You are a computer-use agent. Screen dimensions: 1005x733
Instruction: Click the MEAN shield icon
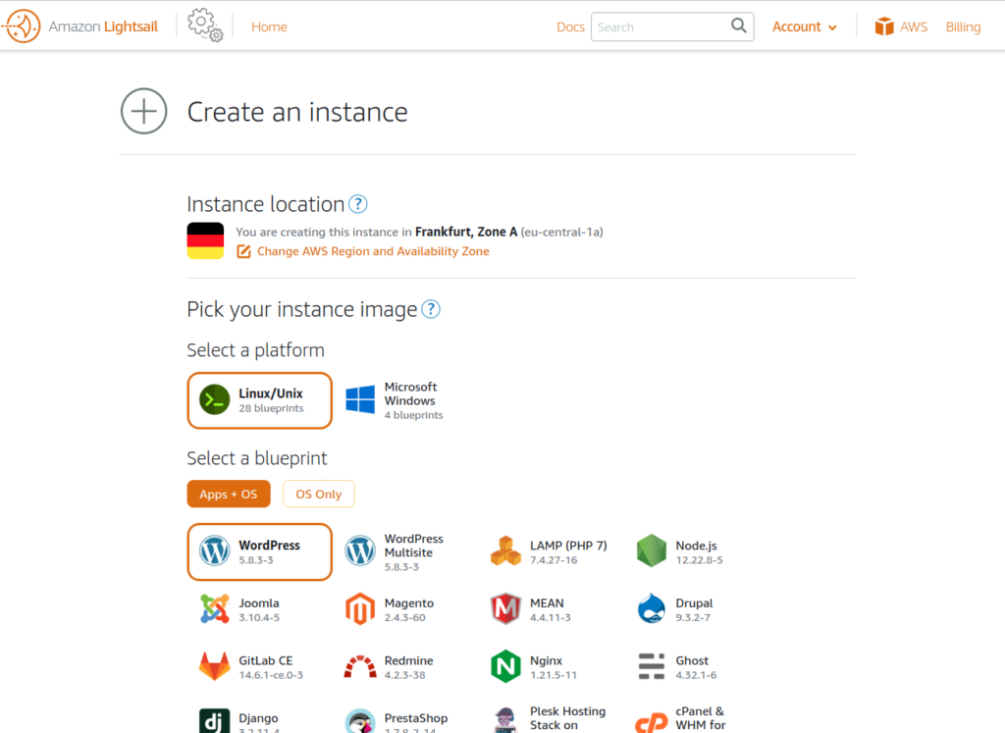pyautogui.click(x=505, y=608)
